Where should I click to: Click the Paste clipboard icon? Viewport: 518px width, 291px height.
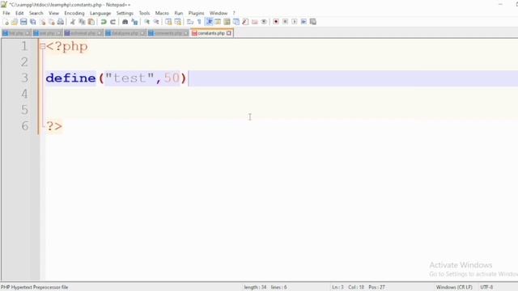pyautogui.click(x=91, y=22)
